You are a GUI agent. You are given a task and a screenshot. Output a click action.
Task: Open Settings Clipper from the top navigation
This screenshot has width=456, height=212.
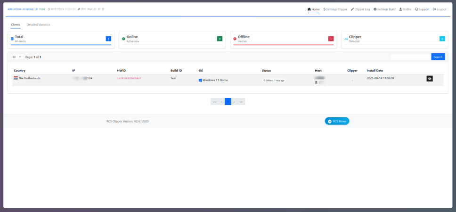(335, 9)
